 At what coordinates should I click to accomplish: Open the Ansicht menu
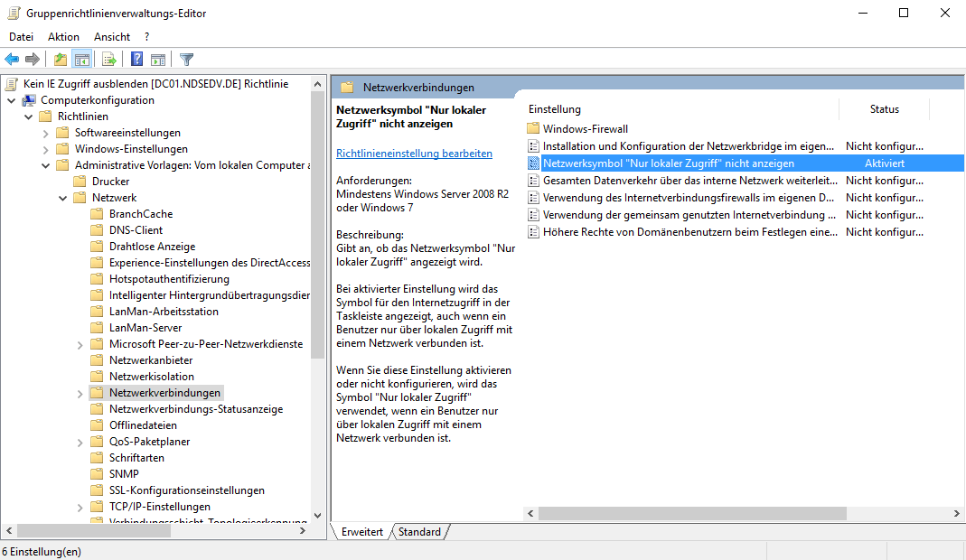(x=112, y=37)
